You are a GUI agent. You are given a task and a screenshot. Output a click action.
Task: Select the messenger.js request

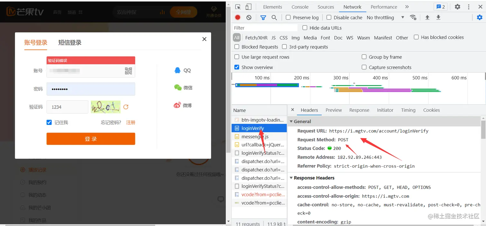(x=259, y=136)
